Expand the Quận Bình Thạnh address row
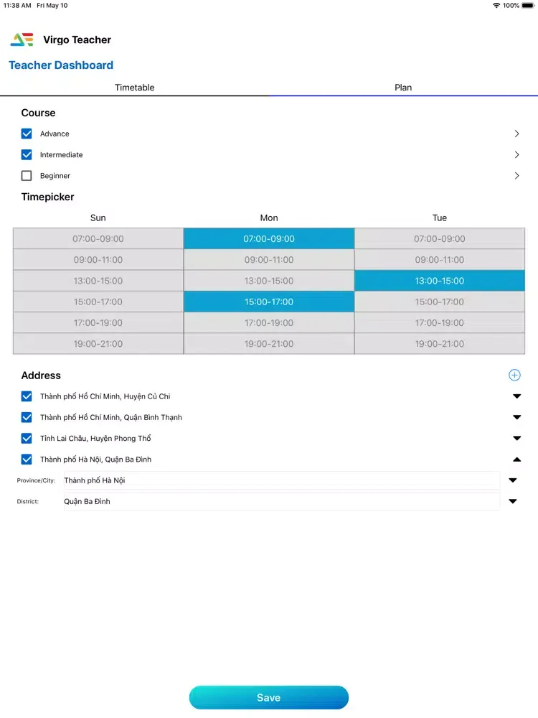The height and width of the screenshot is (718, 538). pyautogui.click(x=517, y=417)
